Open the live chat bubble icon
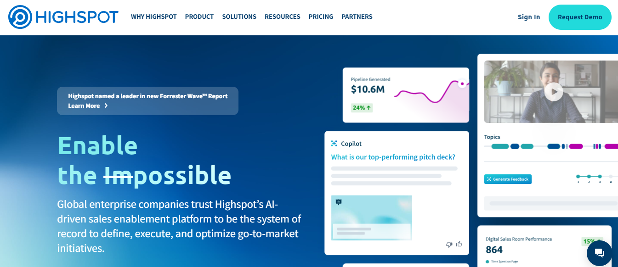Image resolution: width=618 pixels, height=267 pixels. click(599, 253)
